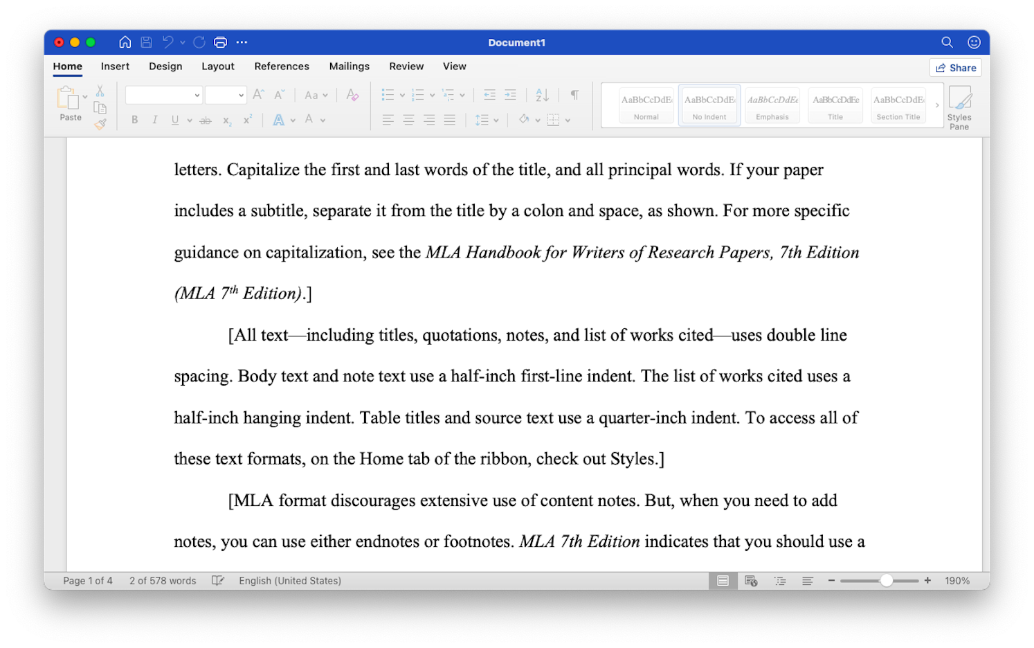Switch to the References tab
1034x648 pixels.
281,66
